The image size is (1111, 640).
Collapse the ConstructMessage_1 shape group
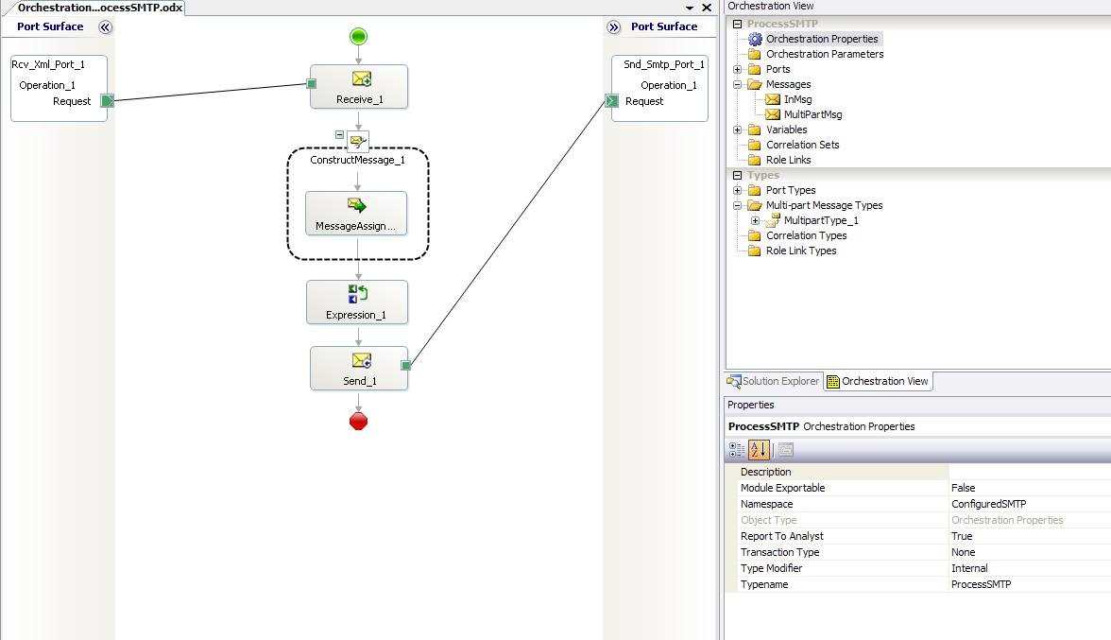pyautogui.click(x=339, y=134)
